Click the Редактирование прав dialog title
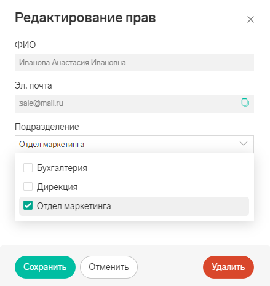Viewport: 270px width, 286px height. pyautogui.click(x=85, y=18)
